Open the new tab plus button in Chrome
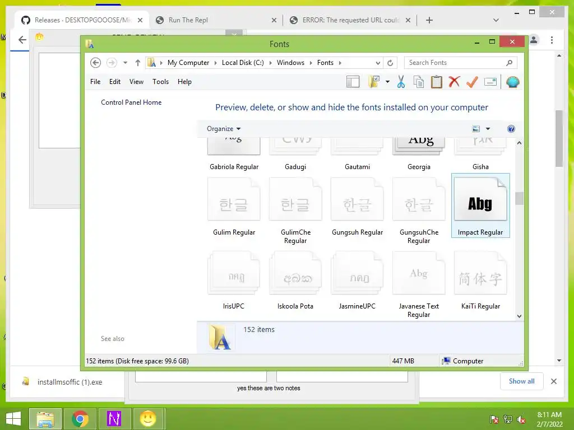Viewport: 574px width, 430px height. [429, 20]
